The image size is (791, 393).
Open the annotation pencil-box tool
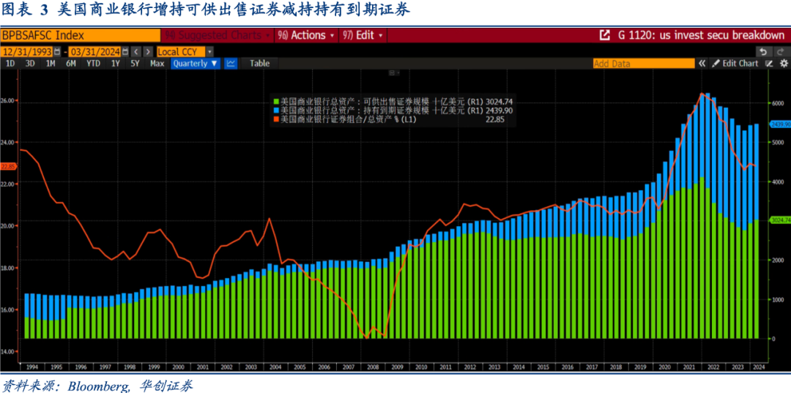[x=769, y=64]
